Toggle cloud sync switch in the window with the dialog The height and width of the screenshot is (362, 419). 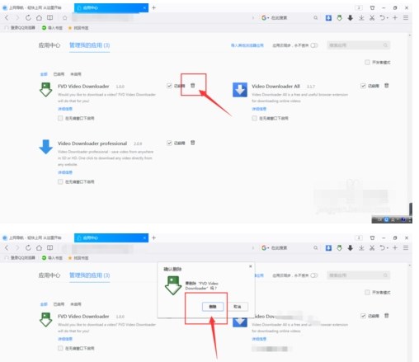314,275
